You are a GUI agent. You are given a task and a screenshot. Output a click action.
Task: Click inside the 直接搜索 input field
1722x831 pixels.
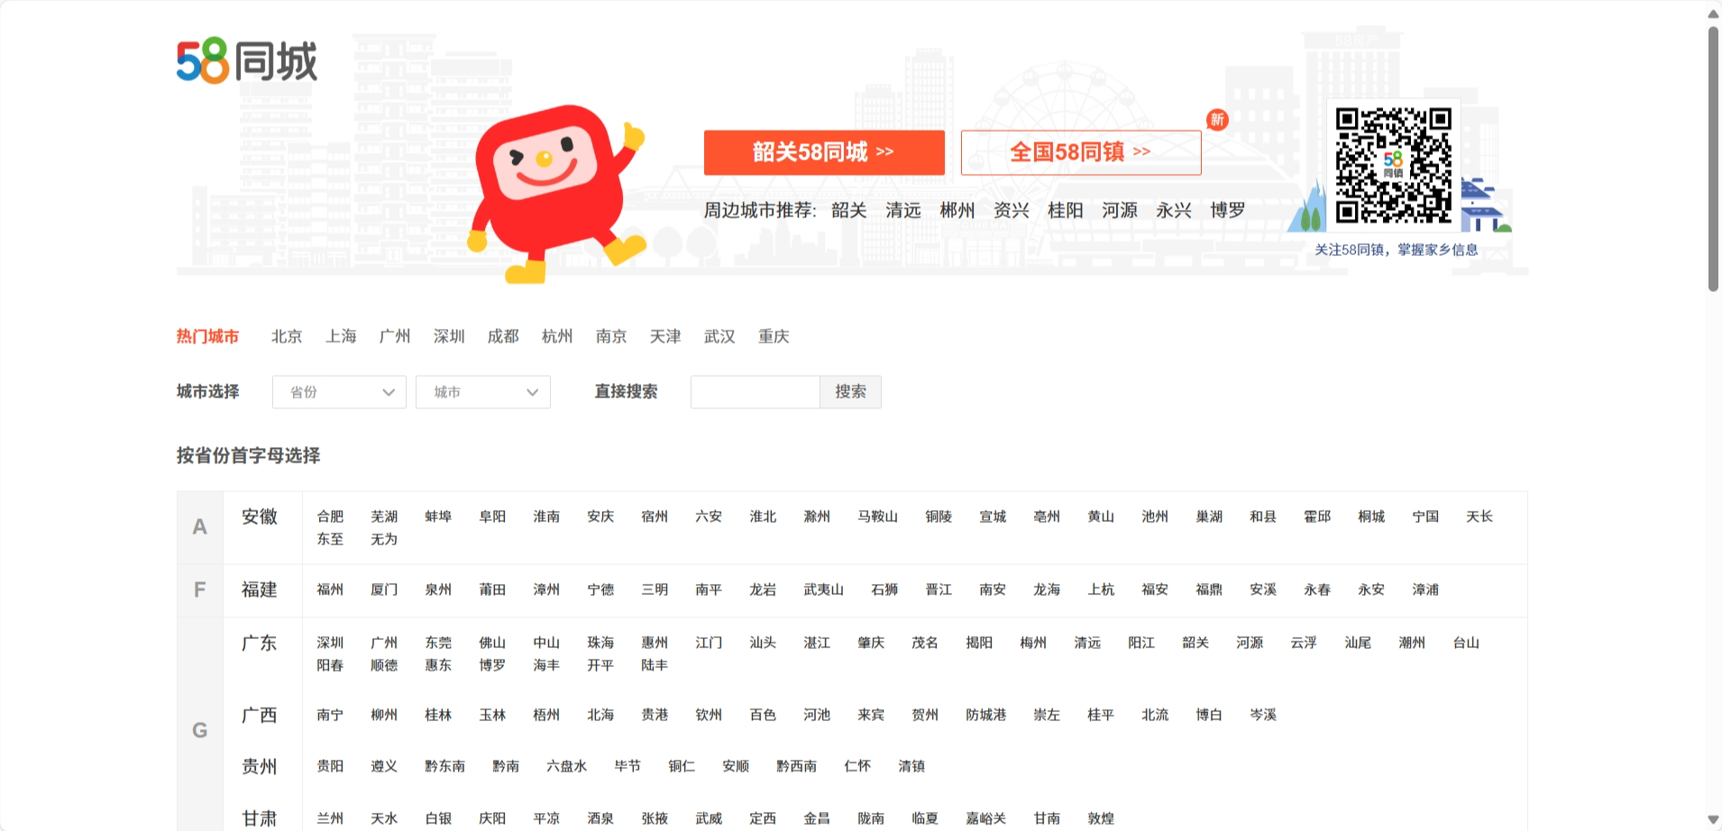click(x=755, y=391)
